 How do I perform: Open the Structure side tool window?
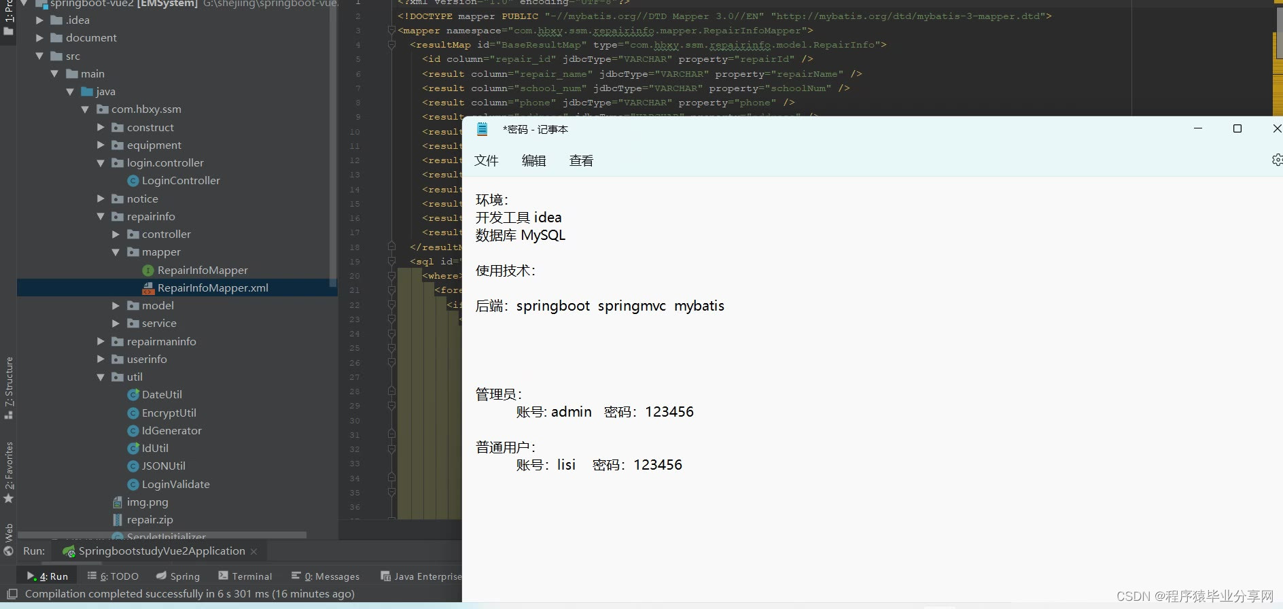point(9,387)
